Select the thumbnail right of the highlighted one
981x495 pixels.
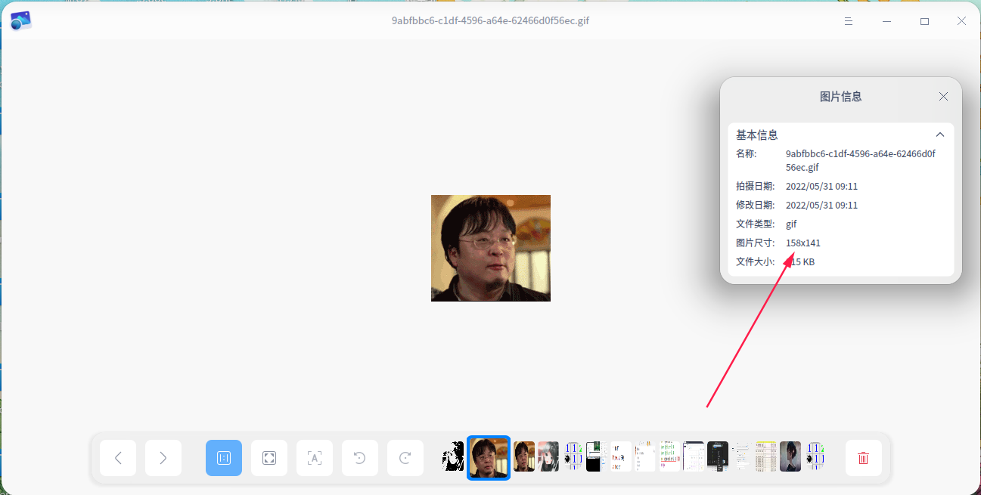click(x=524, y=456)
